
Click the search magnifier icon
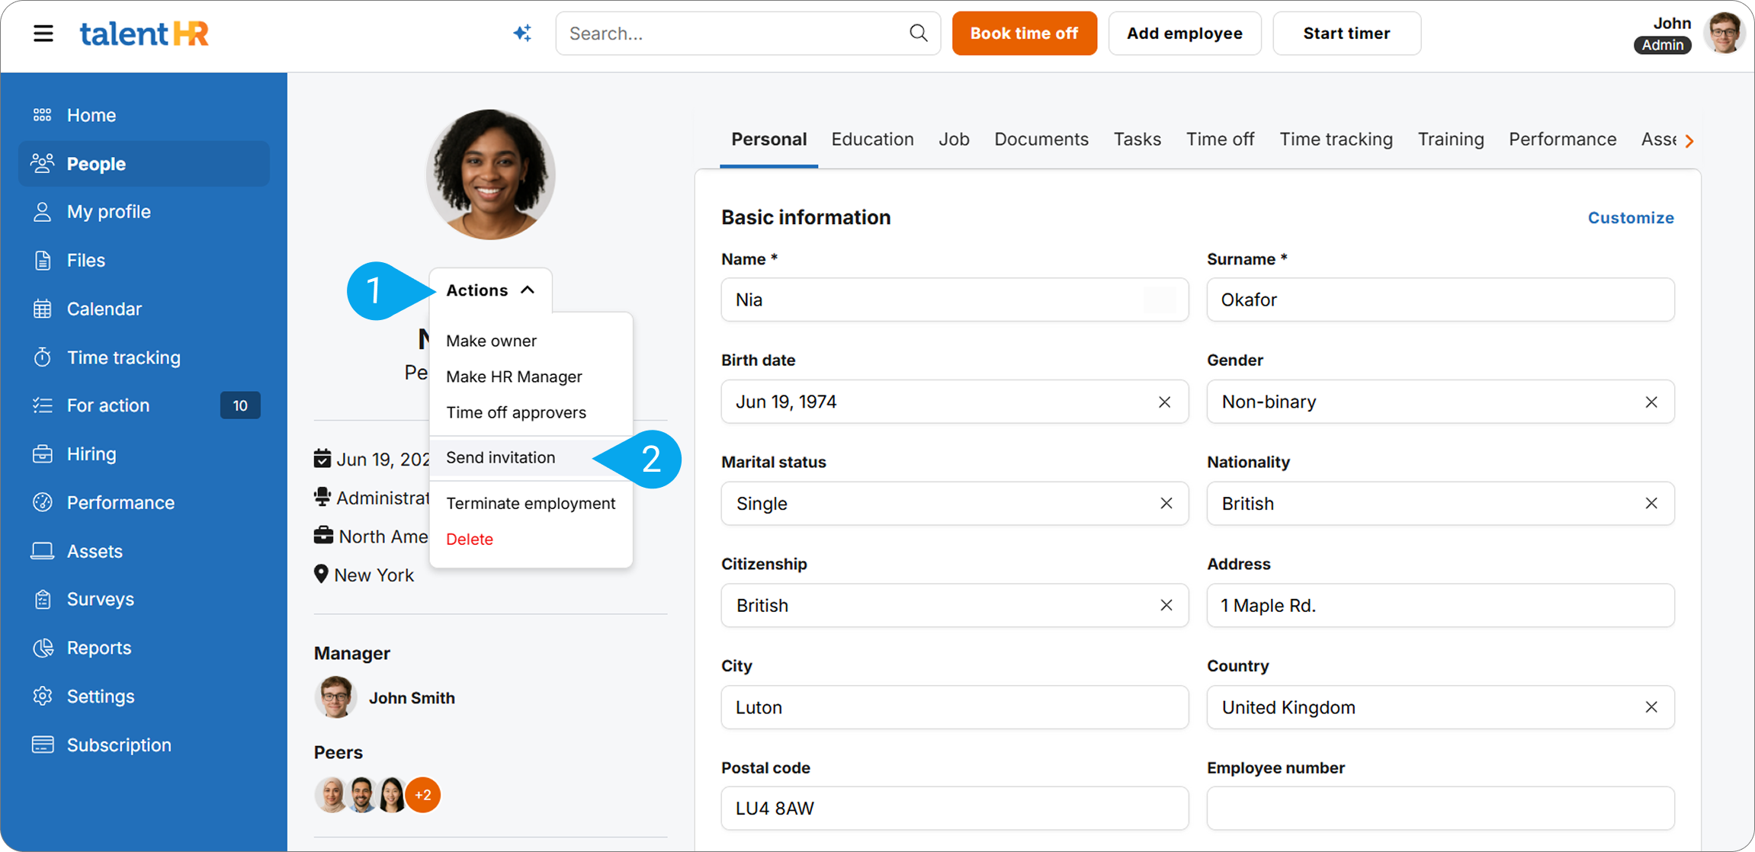point(919,34)
